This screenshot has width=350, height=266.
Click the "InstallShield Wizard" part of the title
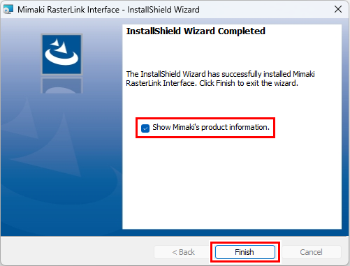[163, 10]
